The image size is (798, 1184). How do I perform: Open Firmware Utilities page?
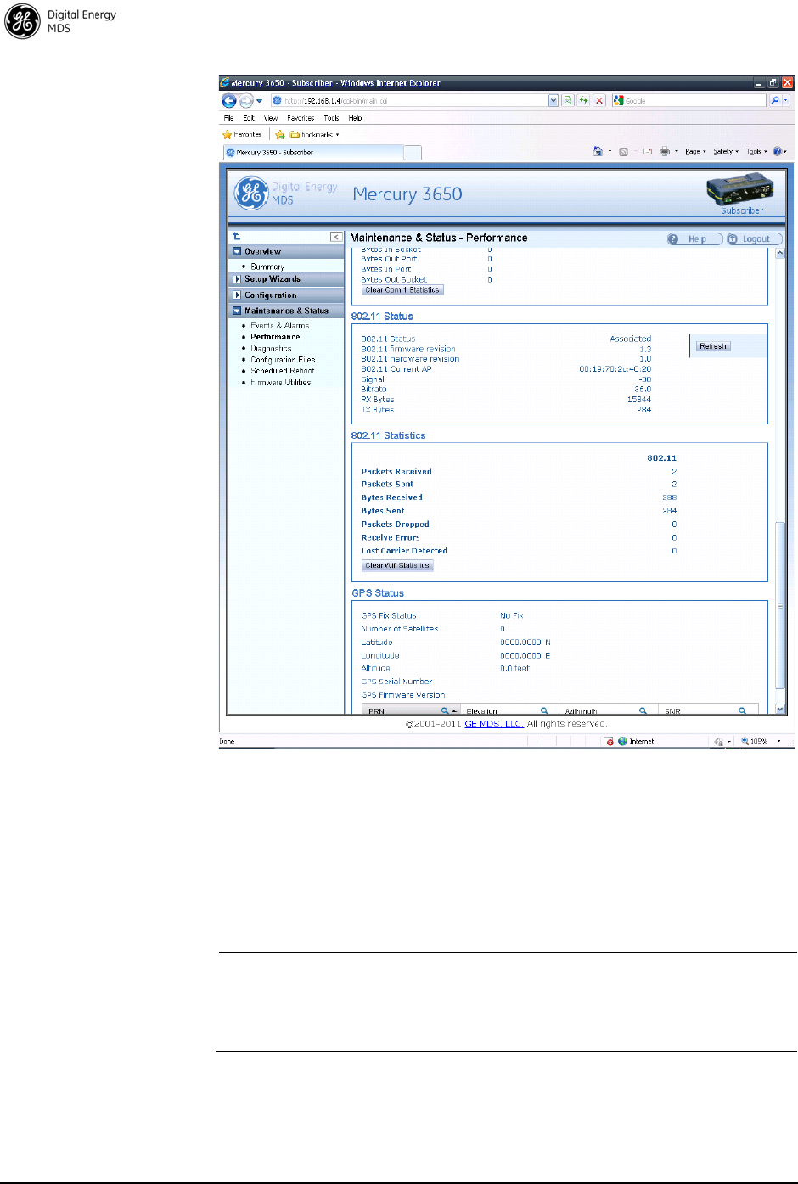click(280, 382)
